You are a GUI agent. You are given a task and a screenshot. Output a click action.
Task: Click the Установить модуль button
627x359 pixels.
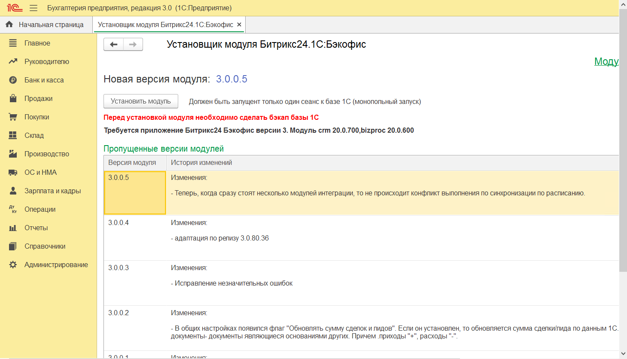pos(141,101)
